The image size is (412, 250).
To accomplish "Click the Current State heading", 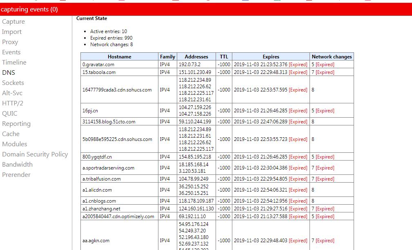I will 92,18.
